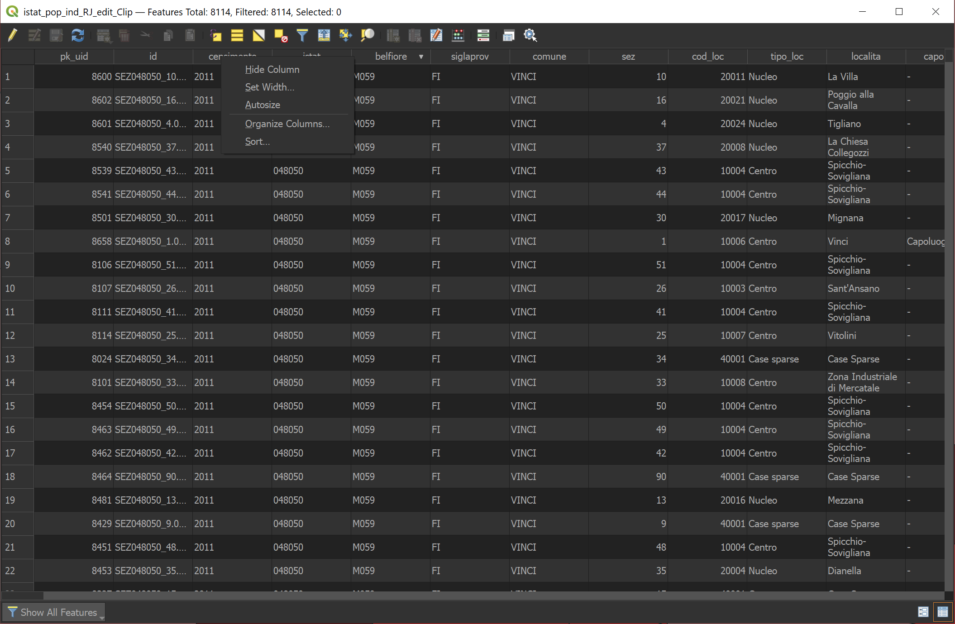This screenshot has width=955, height=624.
Task: Toggle editing mode pencil icon
Action: 13,35
